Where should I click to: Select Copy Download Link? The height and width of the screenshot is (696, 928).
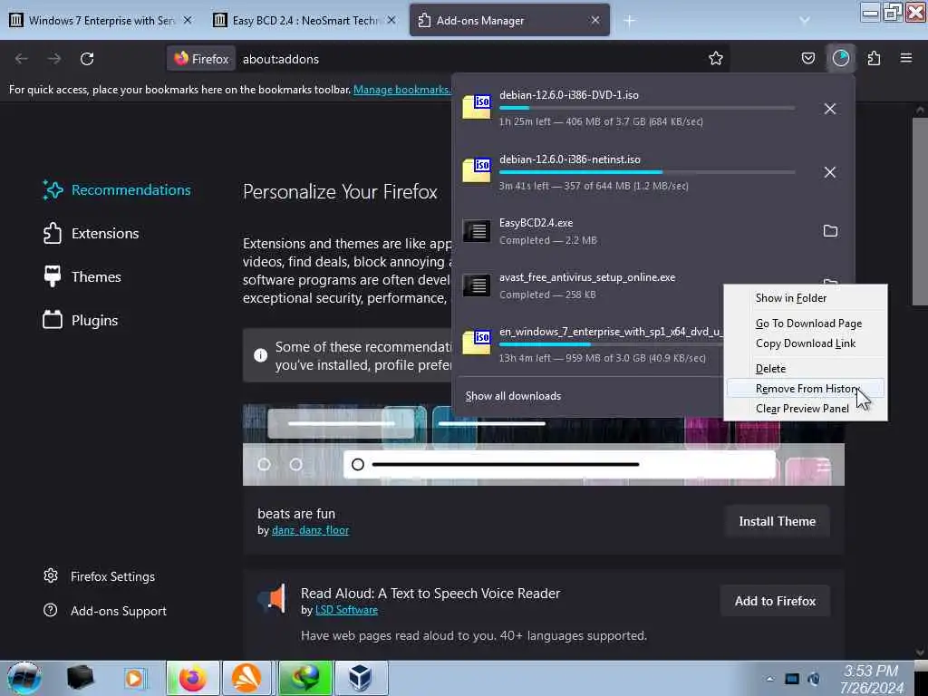point(805,343)
